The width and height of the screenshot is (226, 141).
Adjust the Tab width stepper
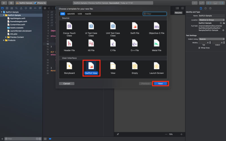[x=210, y=43]
